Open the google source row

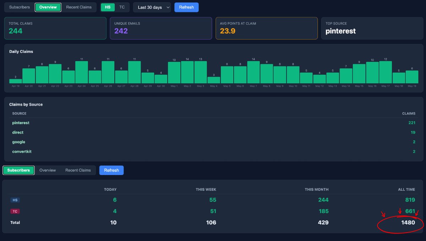214,142
